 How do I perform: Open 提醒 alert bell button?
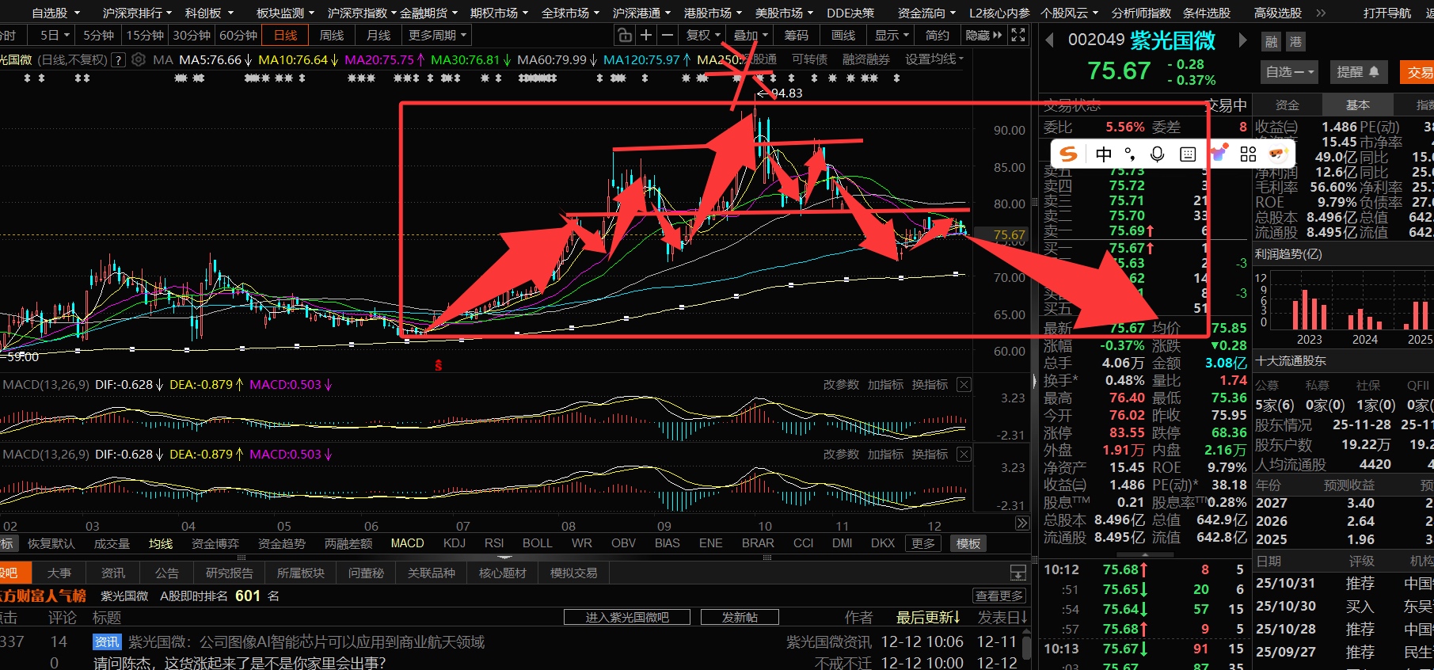click(x=1358, y=72)
